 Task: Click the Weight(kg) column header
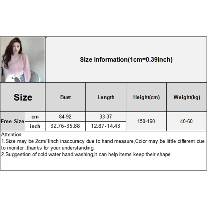(187, 97)
